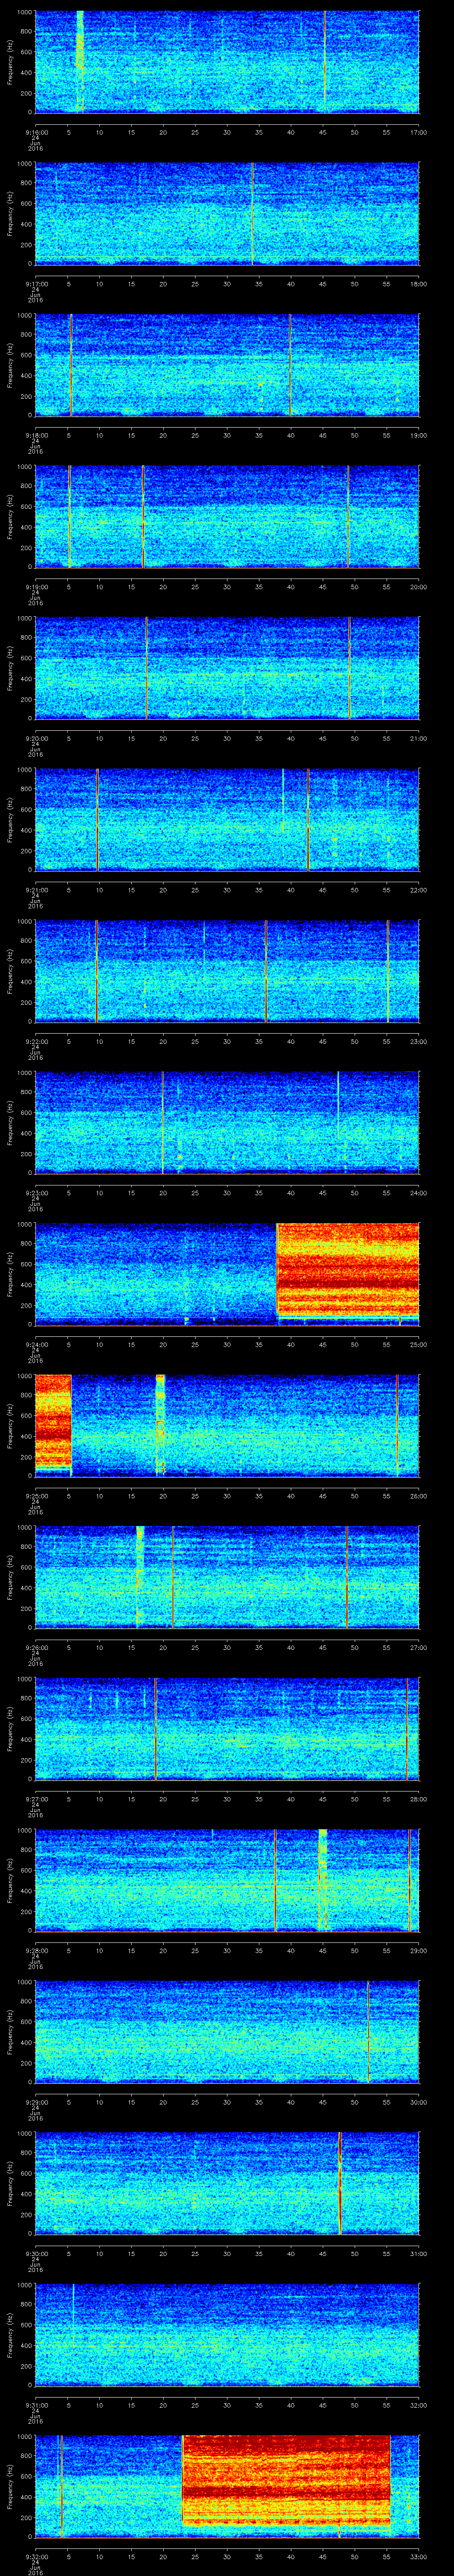
Task: Select the spectrogram panel starting at 9:31:00
Action: (227, 2334)
